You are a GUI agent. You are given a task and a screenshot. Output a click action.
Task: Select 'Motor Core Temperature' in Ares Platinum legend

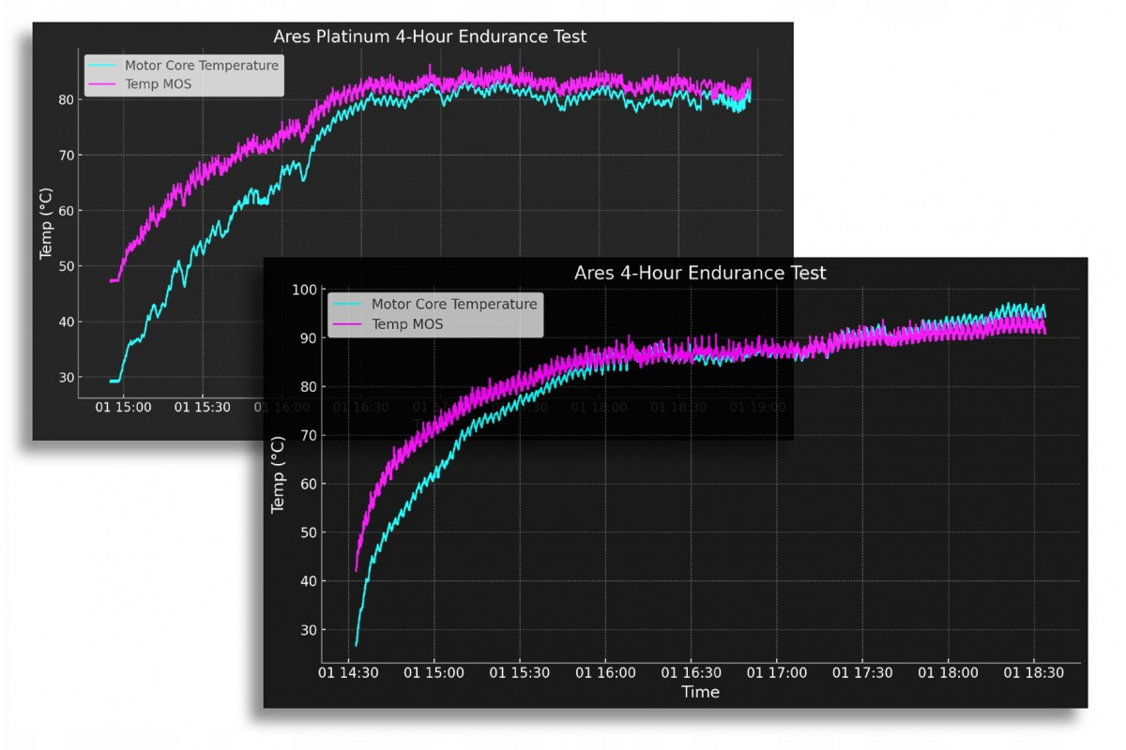coord(202,66)
